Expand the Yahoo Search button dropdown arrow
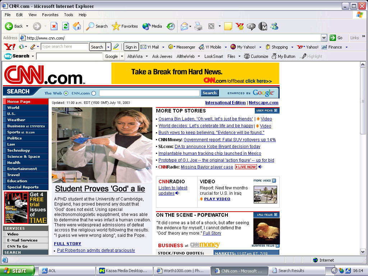The width and height of the screenshot is (368, 276). pyautogui.click(x=108, y=47)
